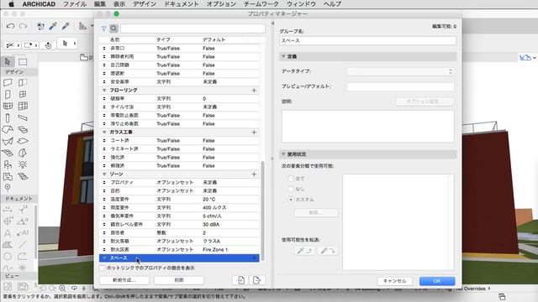Add property to ゾーン with plus
Image resolution: width=538 pixels, height=302 pixels.
pos(254,174)
